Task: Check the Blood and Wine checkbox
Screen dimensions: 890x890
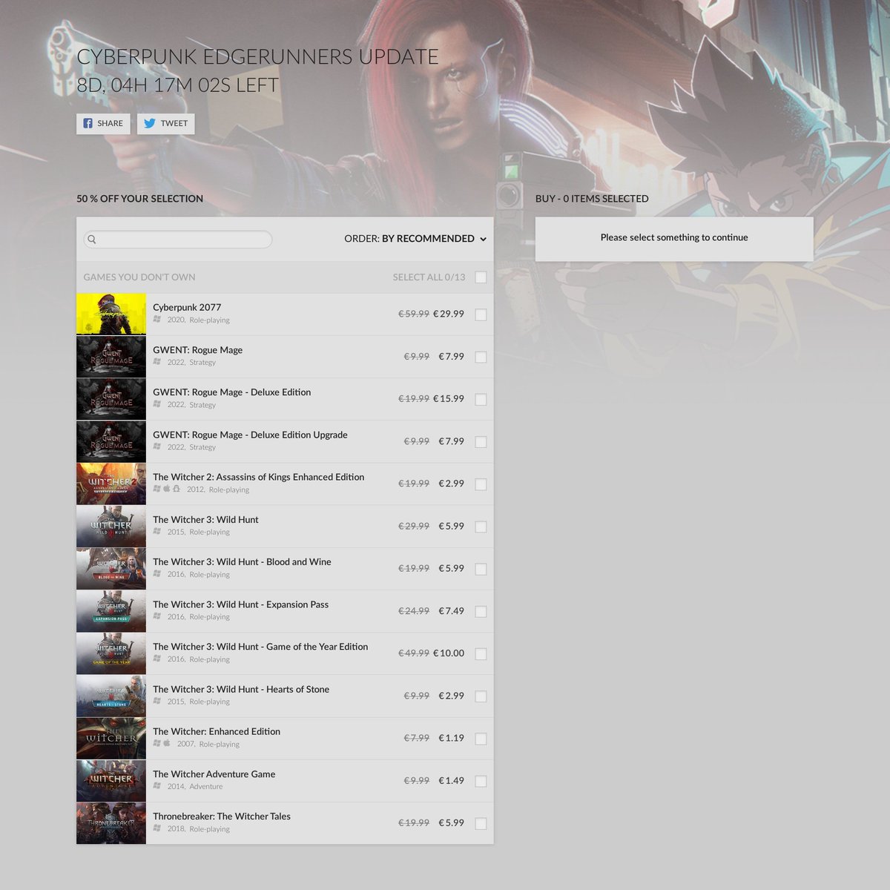Action: click(x=481, y=569)
